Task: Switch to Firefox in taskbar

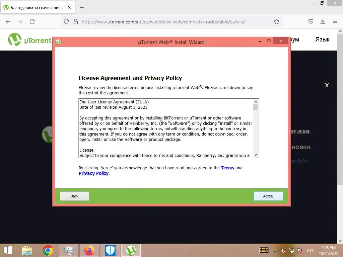Action: (x=89, y=250)
